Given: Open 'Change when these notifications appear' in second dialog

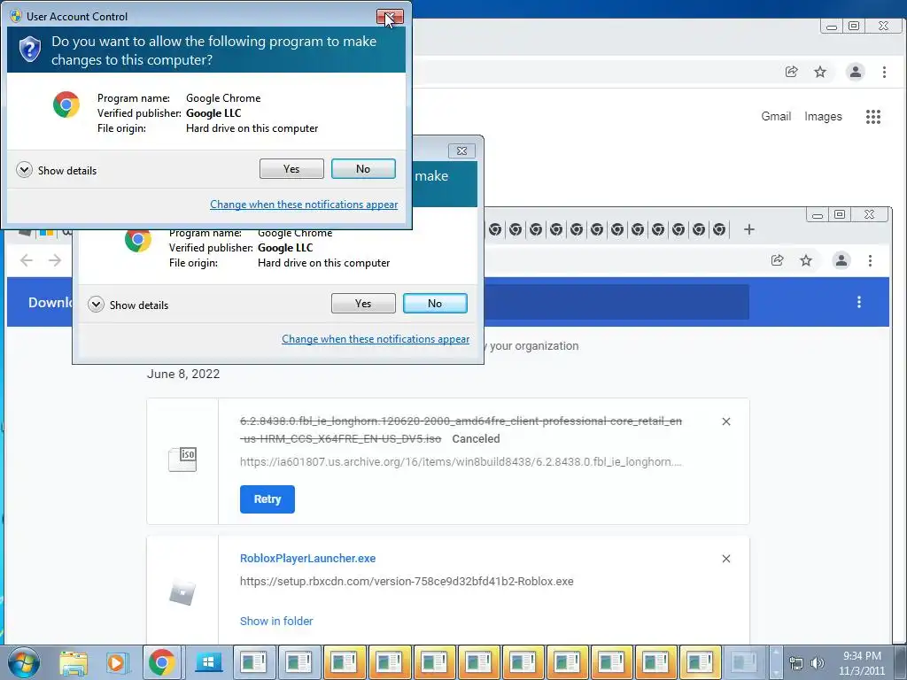Looking at the screenshot, I should (376, 339).
